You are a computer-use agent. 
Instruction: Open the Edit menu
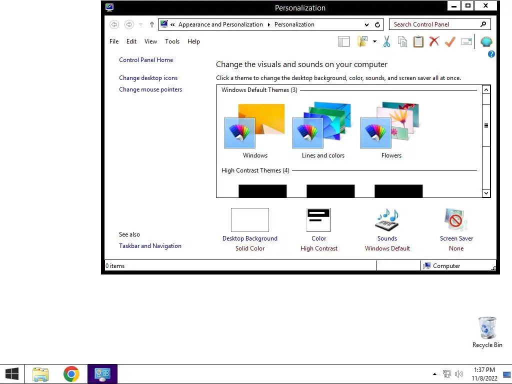(131, 41)
